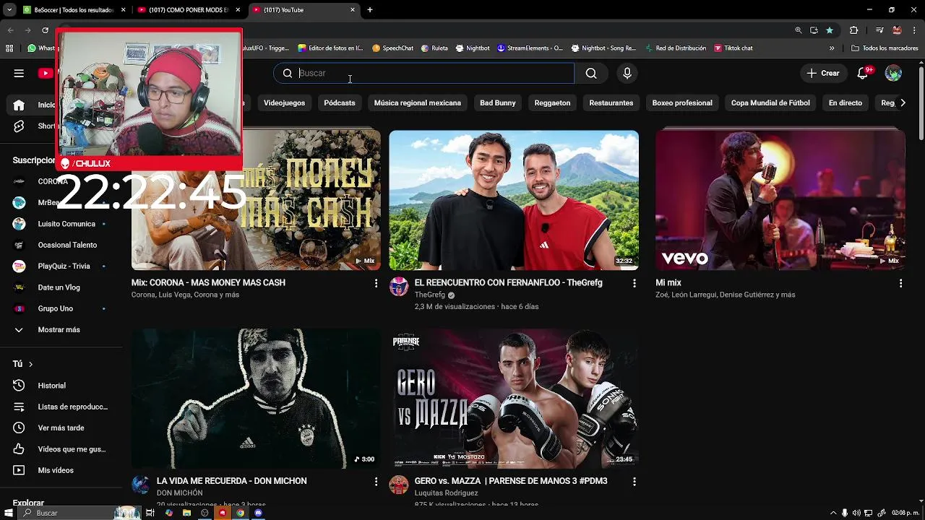Expand the Tú section chevron
The width and height of the screenshot is (925, 520).
coord(30,364)
